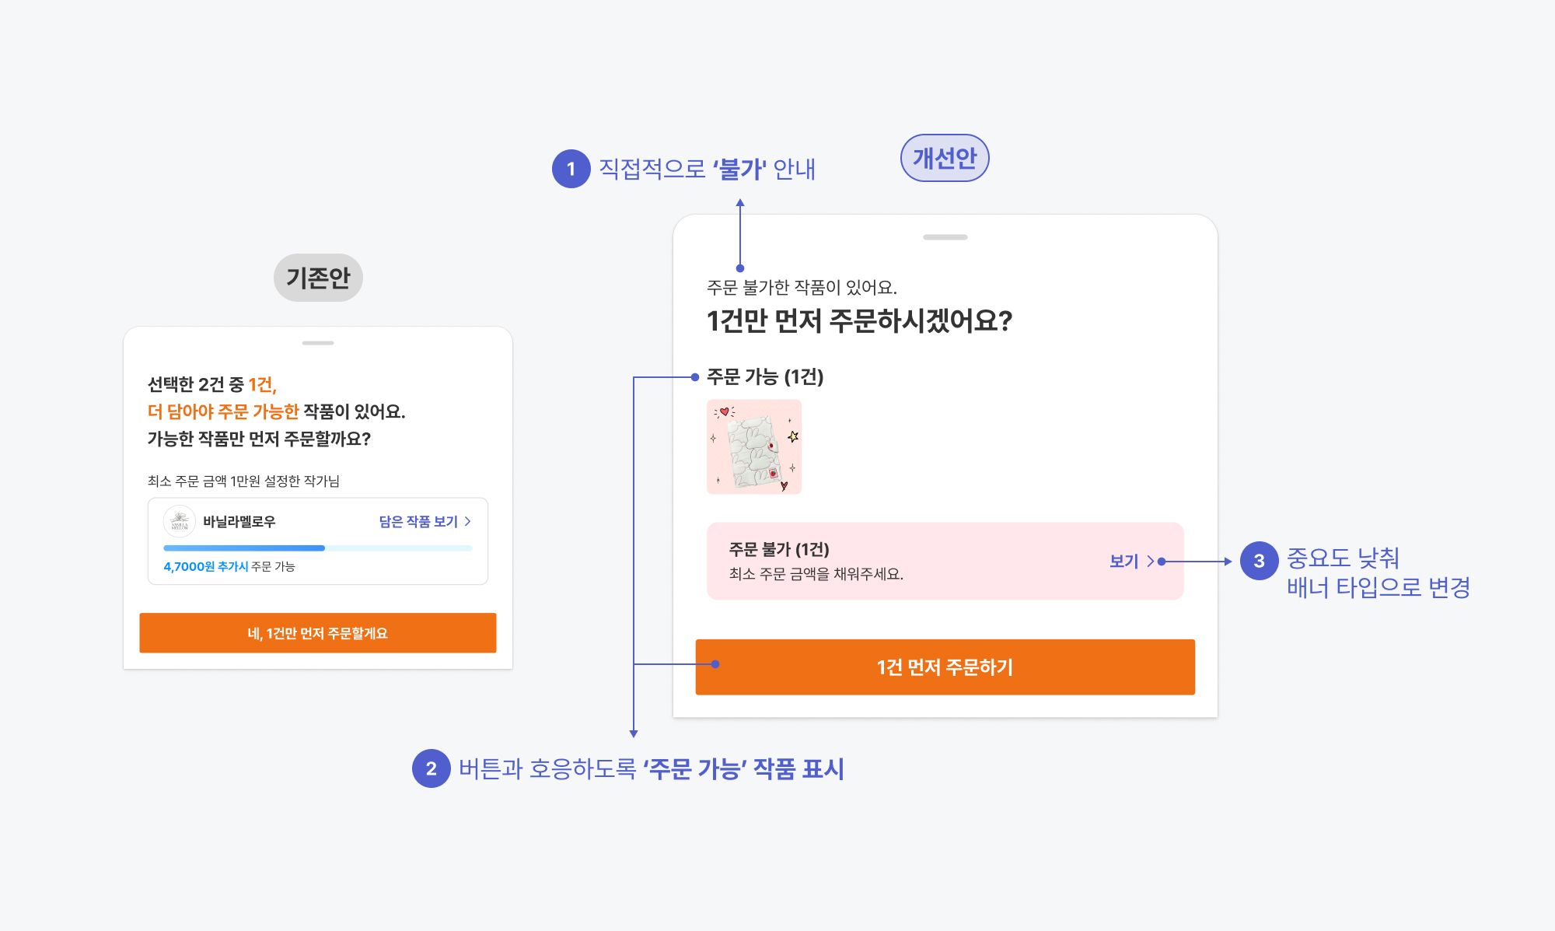This screenshot has width=1555, height=931.
Task: Select the 기존안 label pill
Action: pos(318,278)
